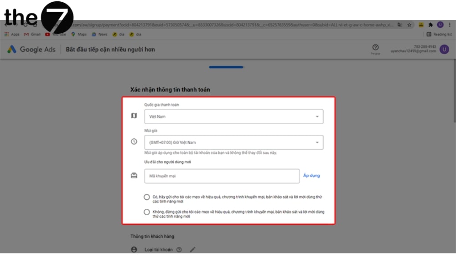Select the "Không, đừng gửi cho tôi" radio option
The width and height of the screenshot is (456, 273).
coord(146,212)
